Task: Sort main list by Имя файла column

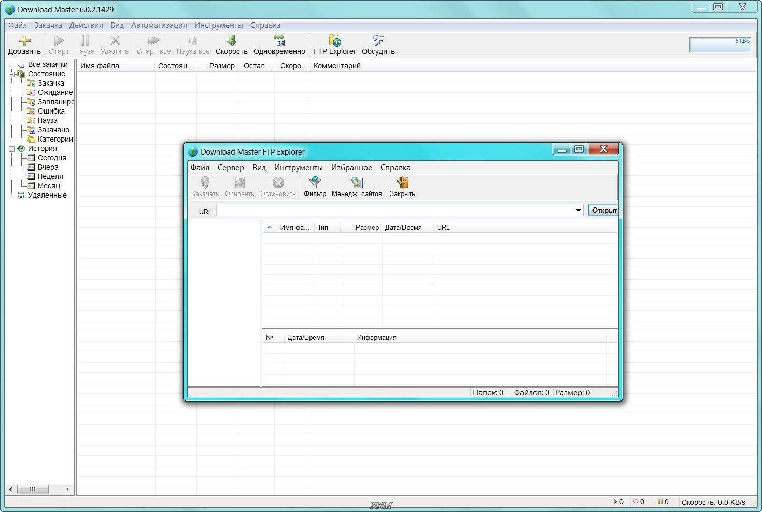Action: coord(116,66)
